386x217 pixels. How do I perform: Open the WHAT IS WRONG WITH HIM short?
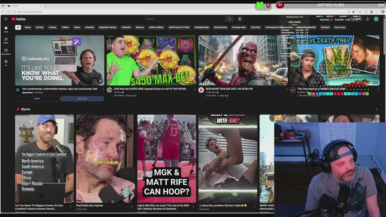pyautogui.click(x=228, y=159)
